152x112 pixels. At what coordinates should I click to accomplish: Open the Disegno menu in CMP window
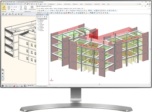coord(79,9)
